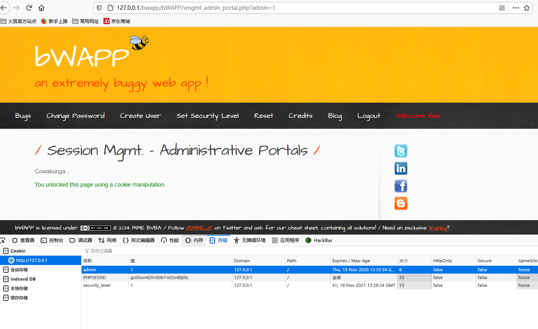Sort by Expires / Max-Age column header
Screen dimensions: 538x329
(363, 261)
